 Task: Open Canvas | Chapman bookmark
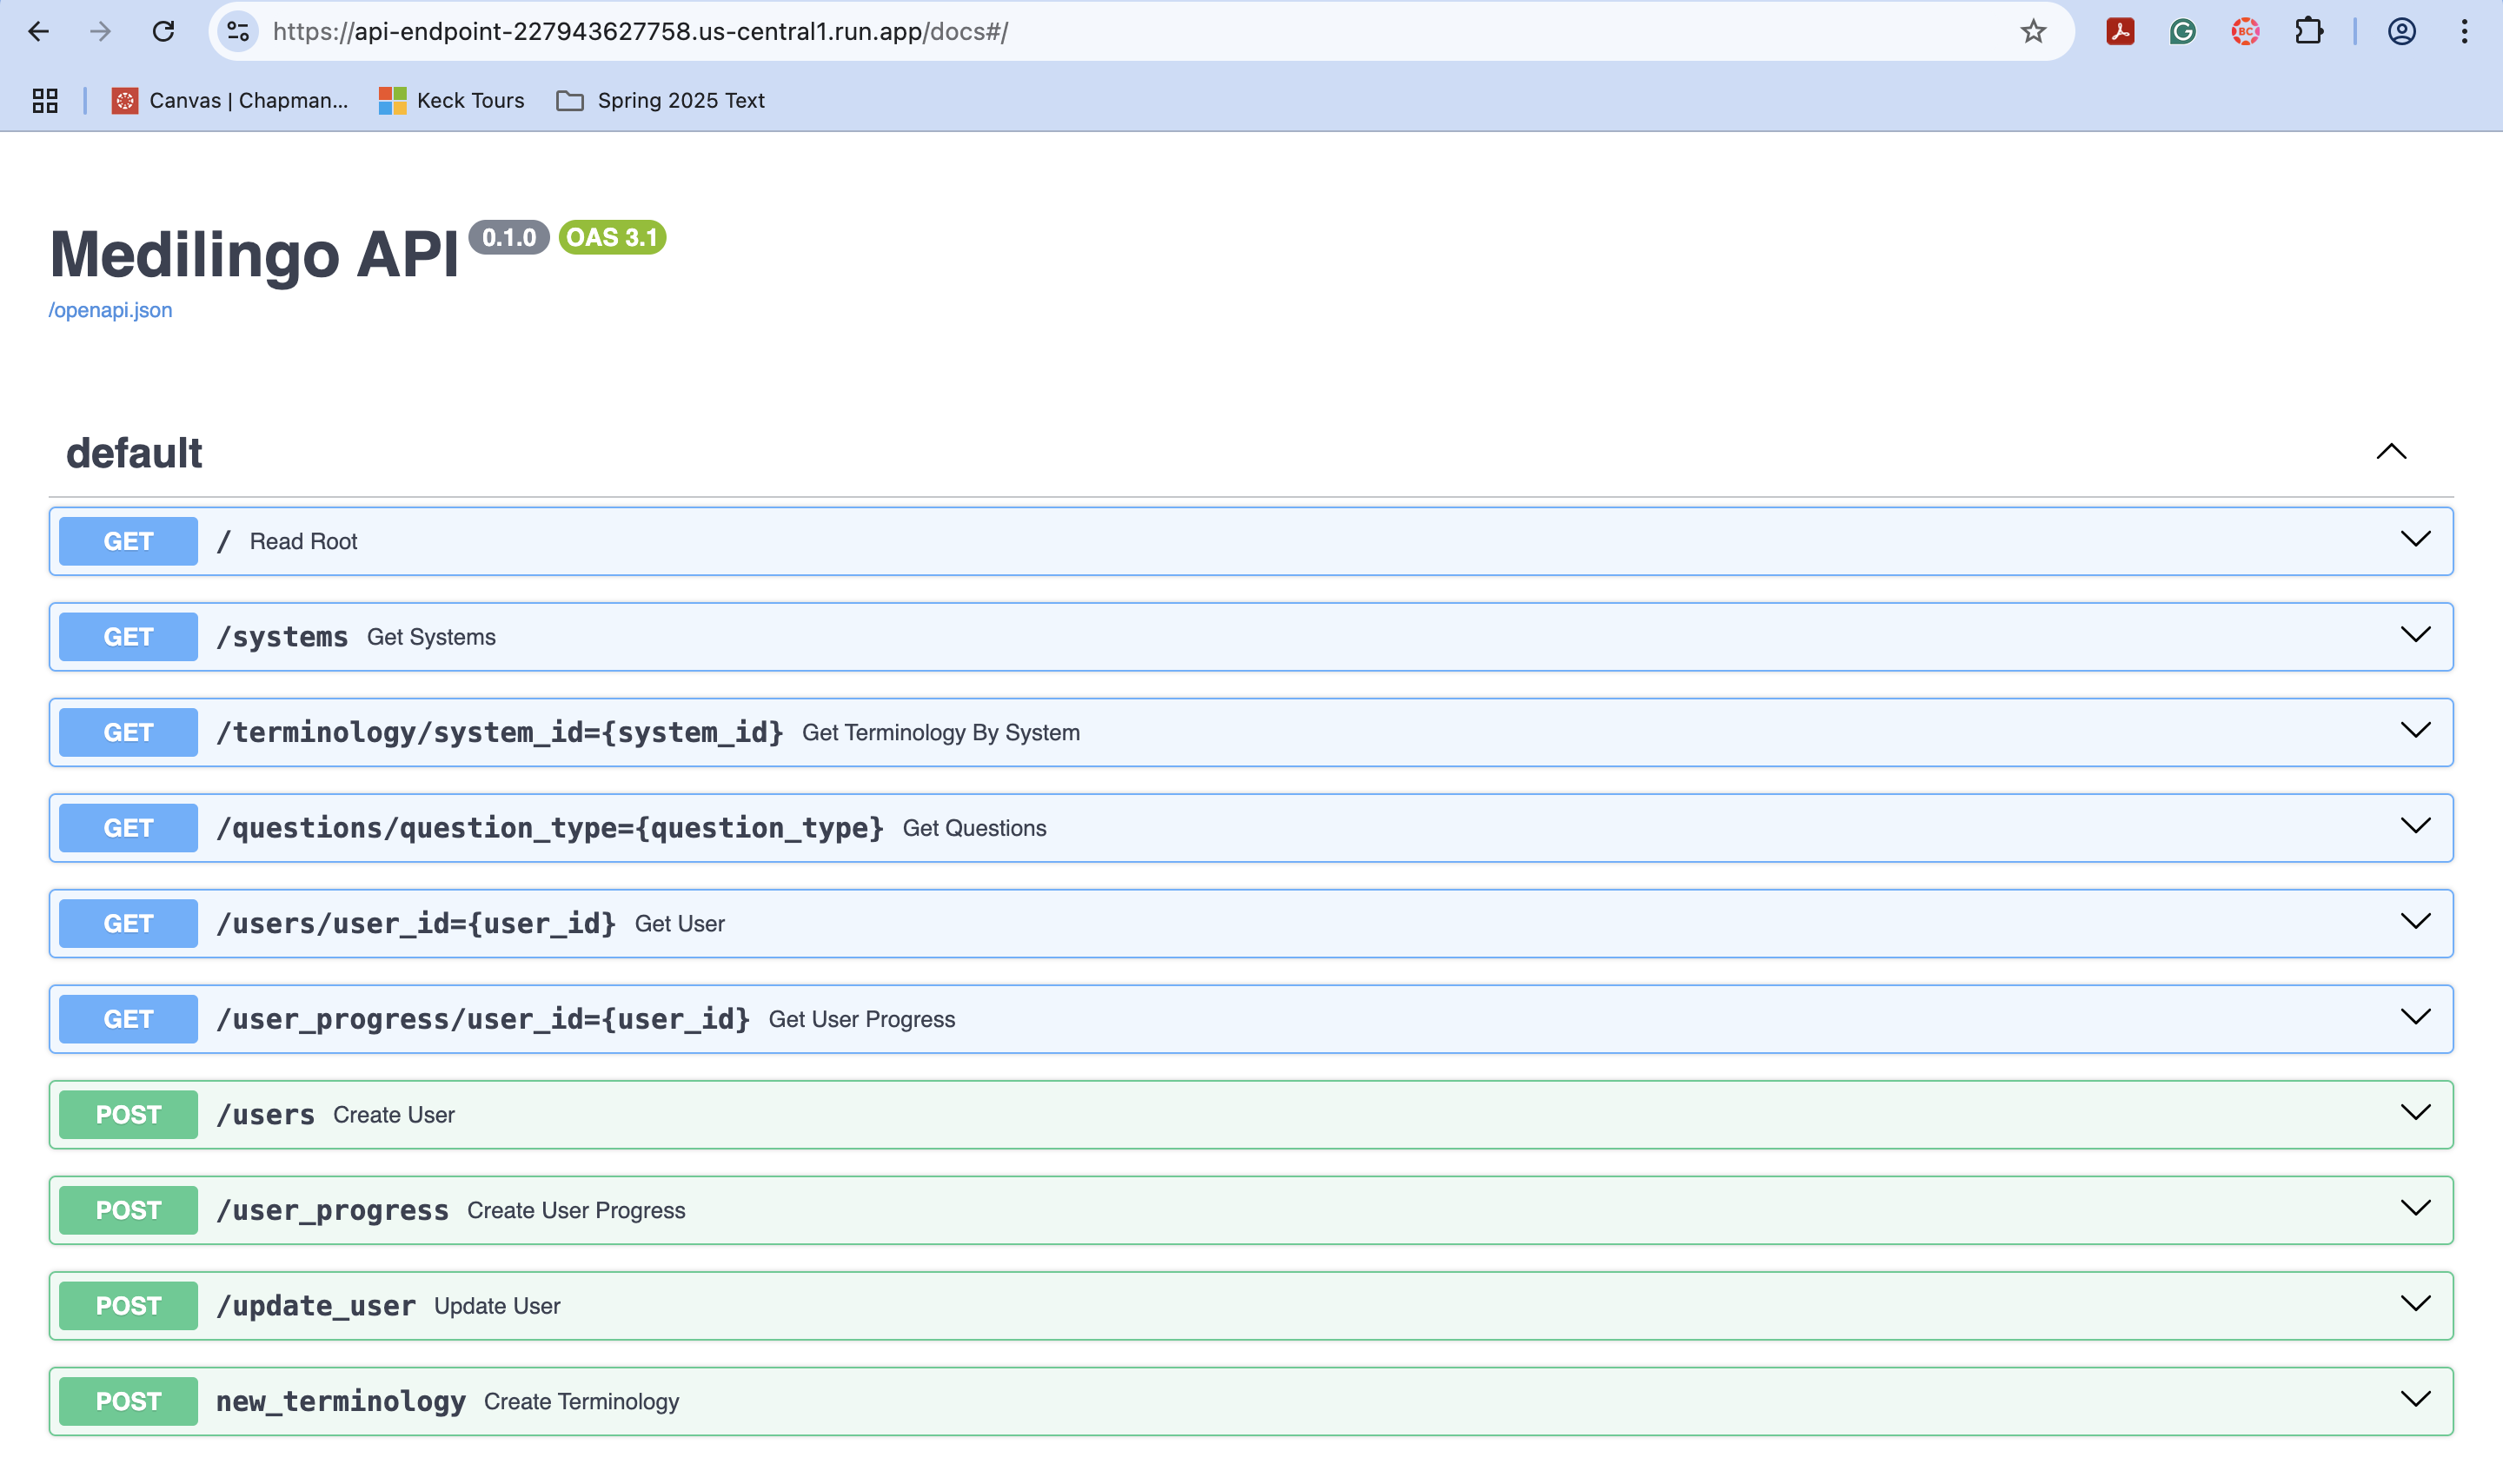[230, 100]
